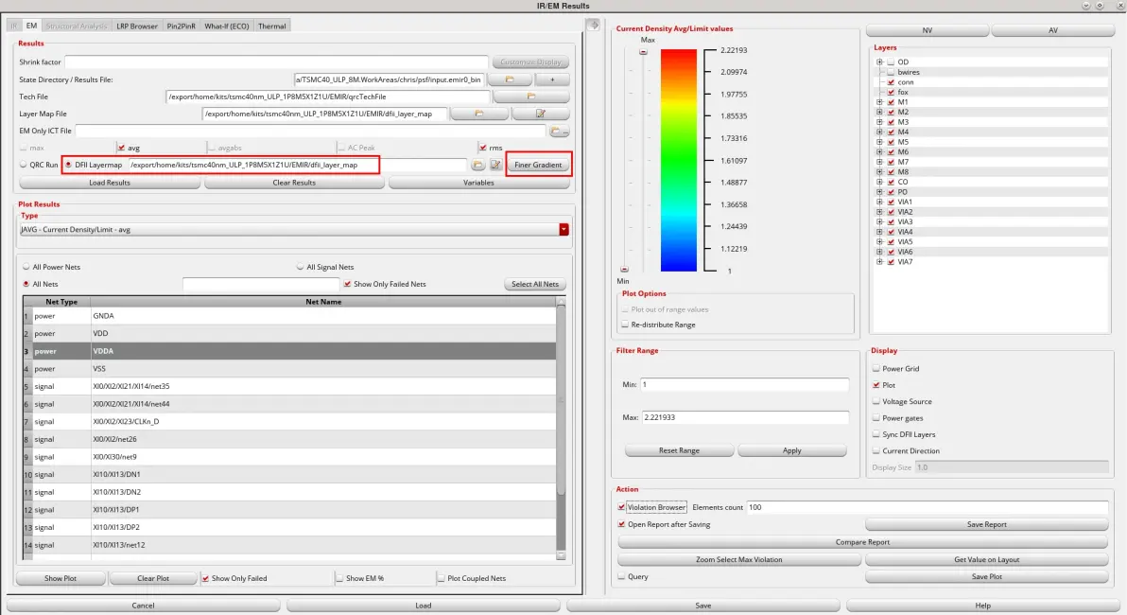The height and width of the screenshot is (615, 1127).
Task: Open folder browser for Layer Map File
Action: 479,114
